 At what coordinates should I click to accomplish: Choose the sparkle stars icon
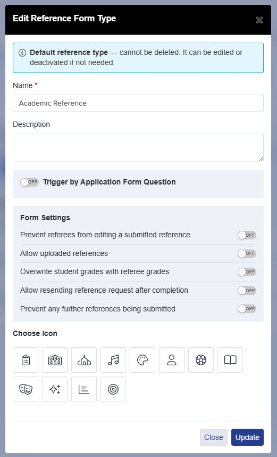pos(55,389)
